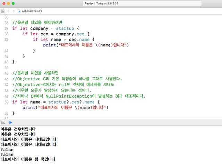Click line number 52 in the gutter

(7, 113)
